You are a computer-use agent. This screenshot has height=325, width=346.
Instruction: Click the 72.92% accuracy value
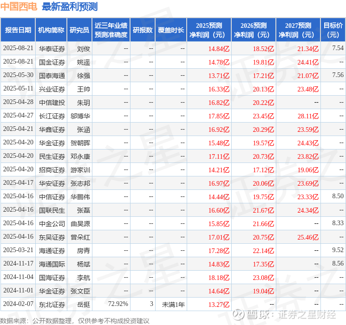[x=118, y=304]
